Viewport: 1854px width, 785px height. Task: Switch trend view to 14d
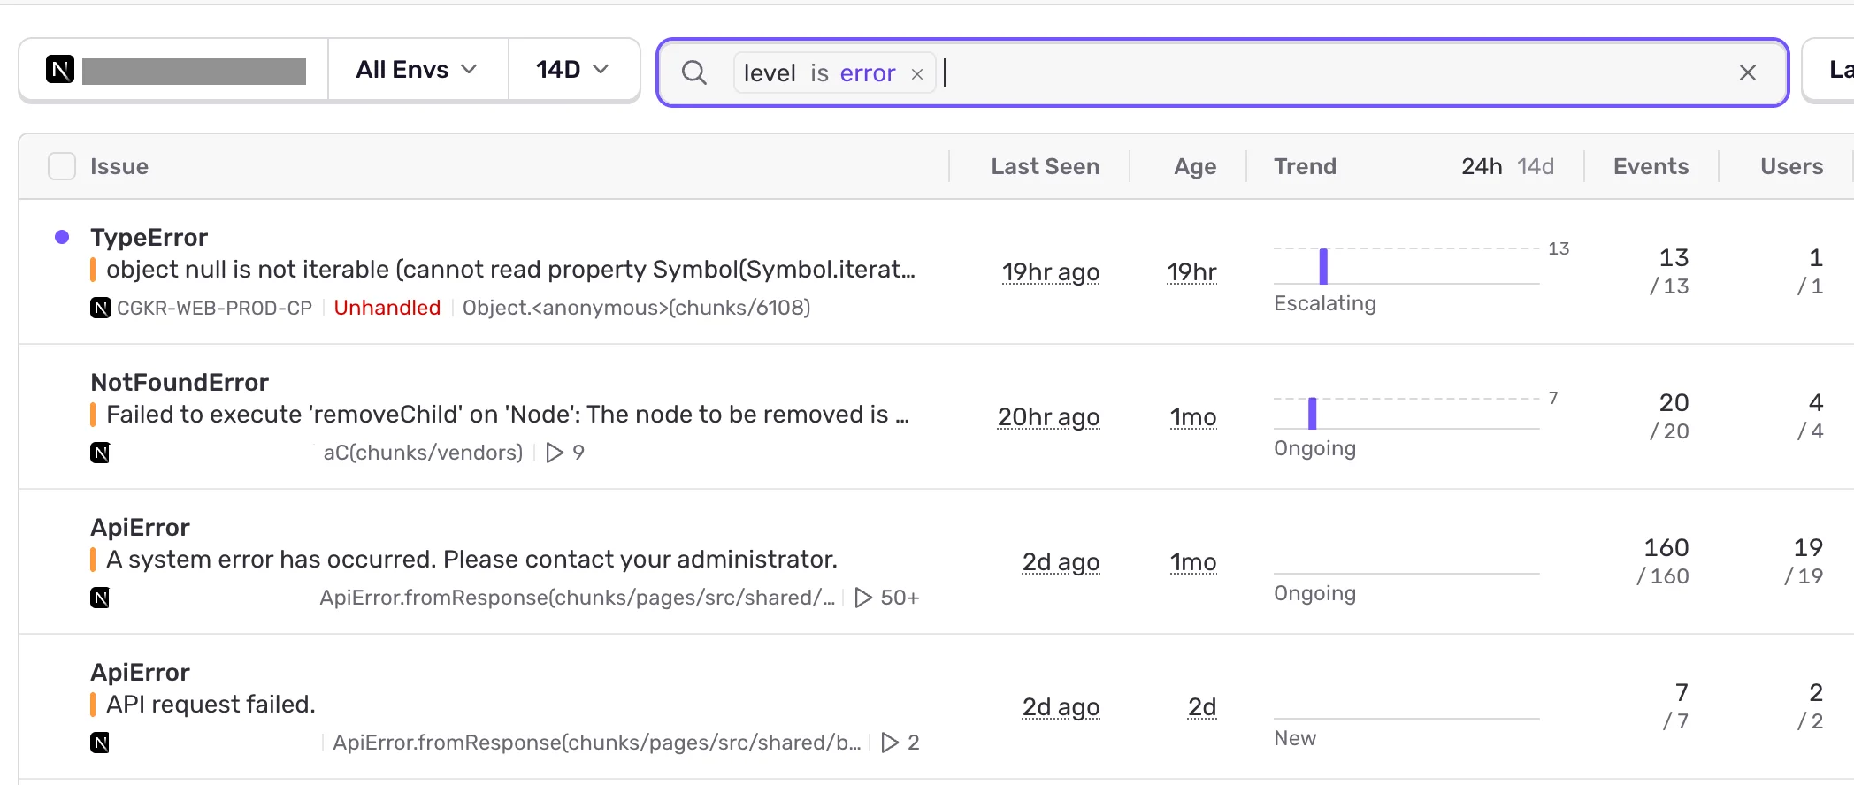[x=1536, y=166]
